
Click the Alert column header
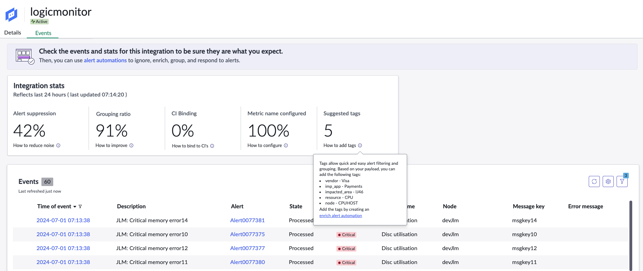(x=237, y=207)
